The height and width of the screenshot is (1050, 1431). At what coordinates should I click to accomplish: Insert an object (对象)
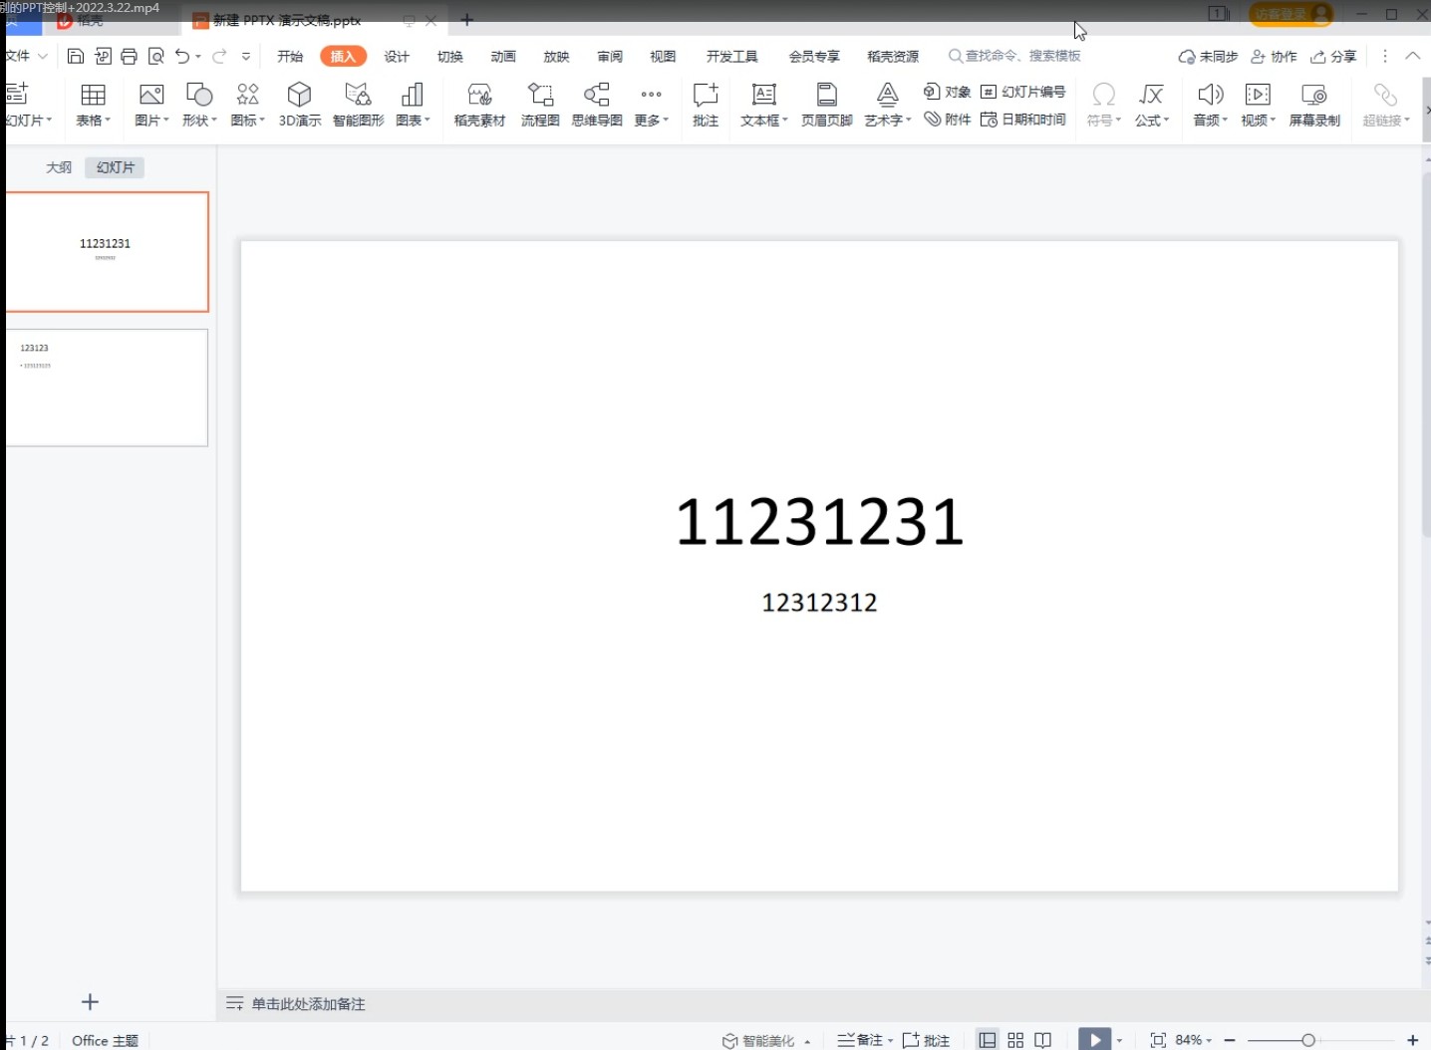click(x=947, y=92)
